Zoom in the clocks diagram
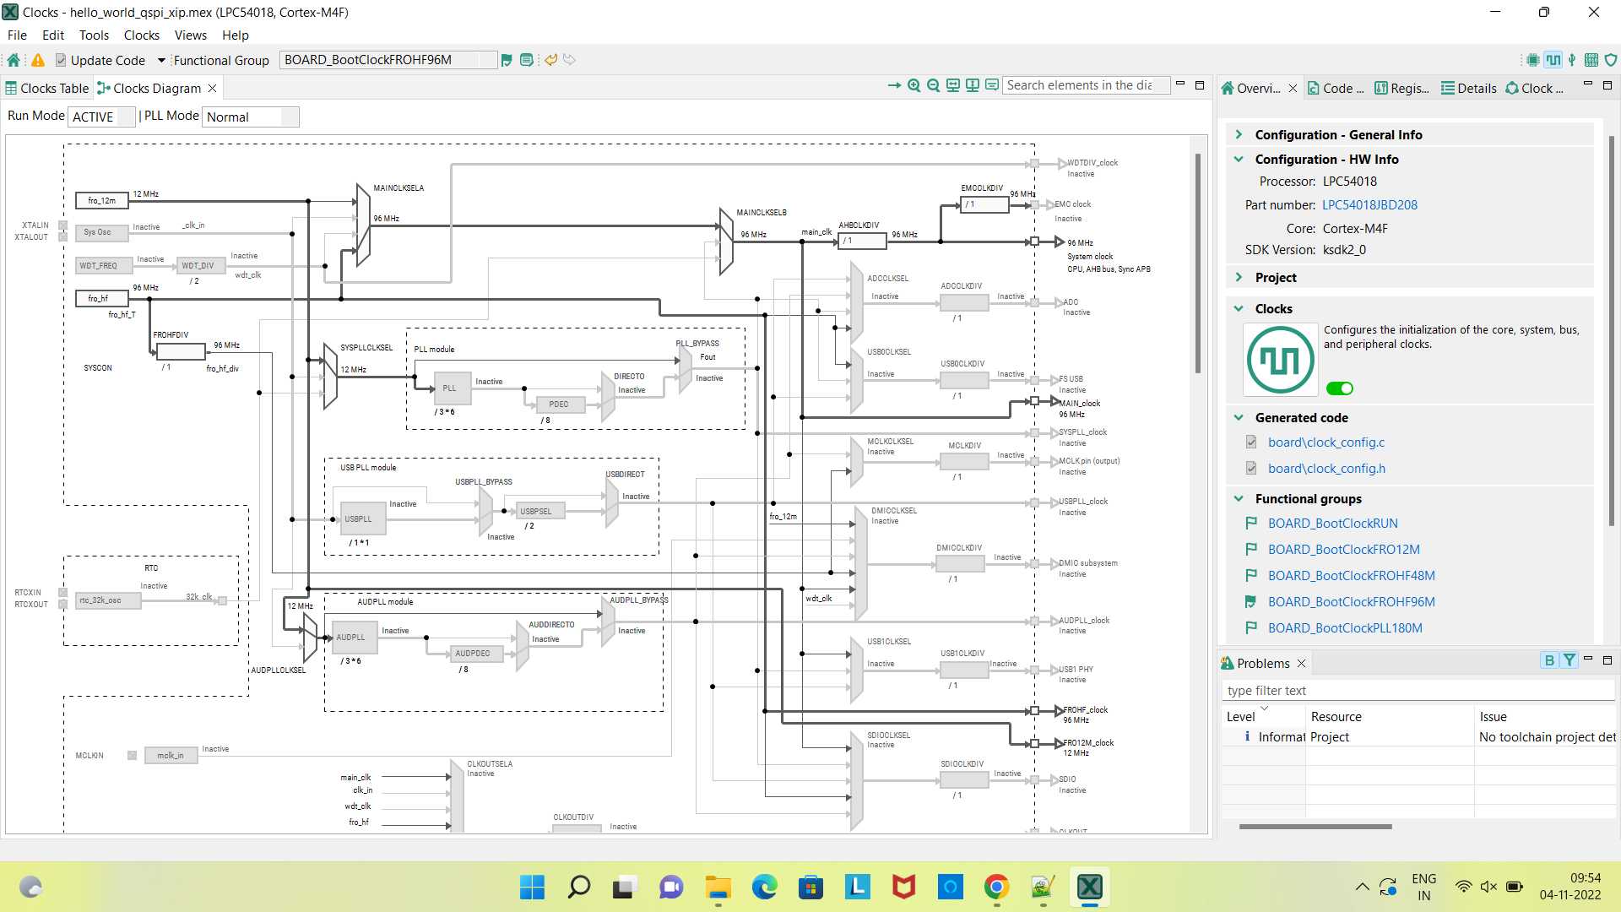Image resolution: width=1621 pixels, height=912 pixels. (914, 85)
